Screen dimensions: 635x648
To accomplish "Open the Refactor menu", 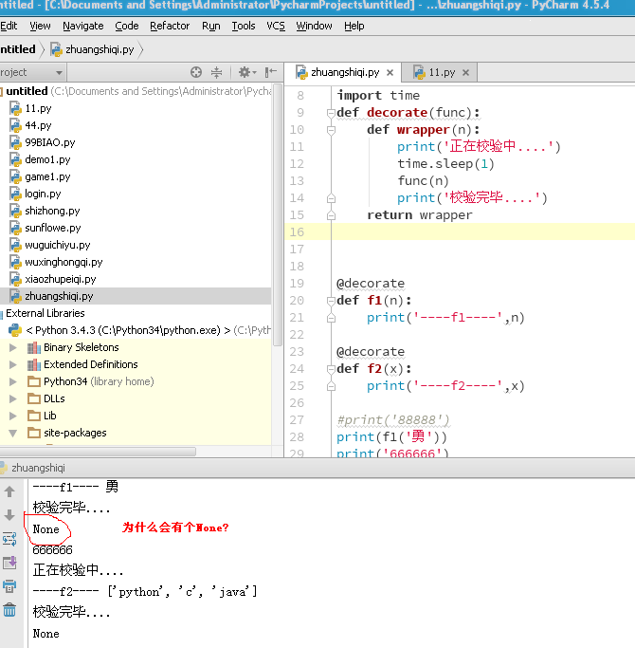I will [x=170, y=26].
